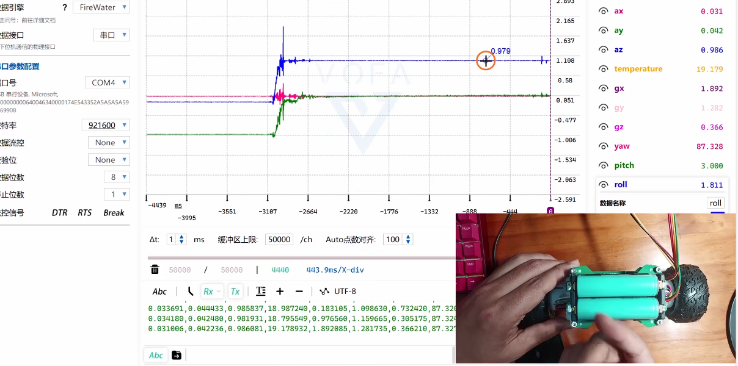Open the parity None dropdown
The image size is (738, 366).
pyautogui.click(x=109, y=160)
